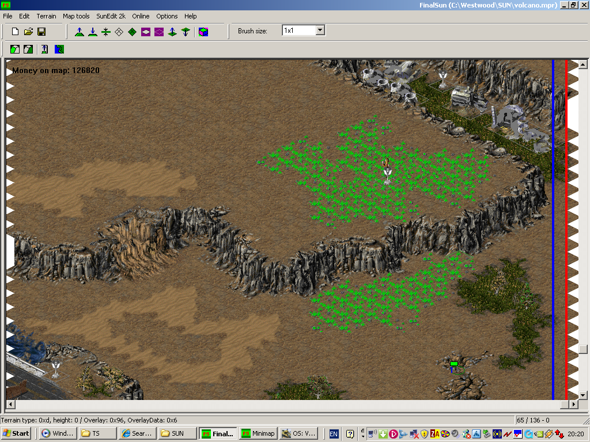Open the Map tools menu
Screen dimensions: 590x442
coord(76,16)
